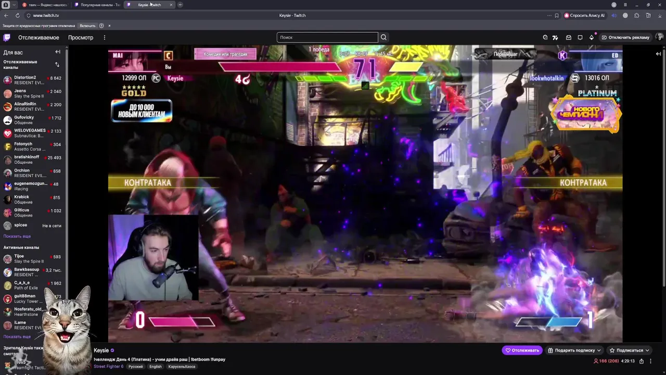Select the КарусельХаоса stream tag
The image size is (666, 375).
click(x=182, y=366)
